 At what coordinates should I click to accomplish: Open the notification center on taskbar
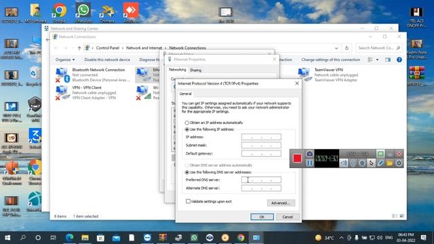(x=423, y=238)
